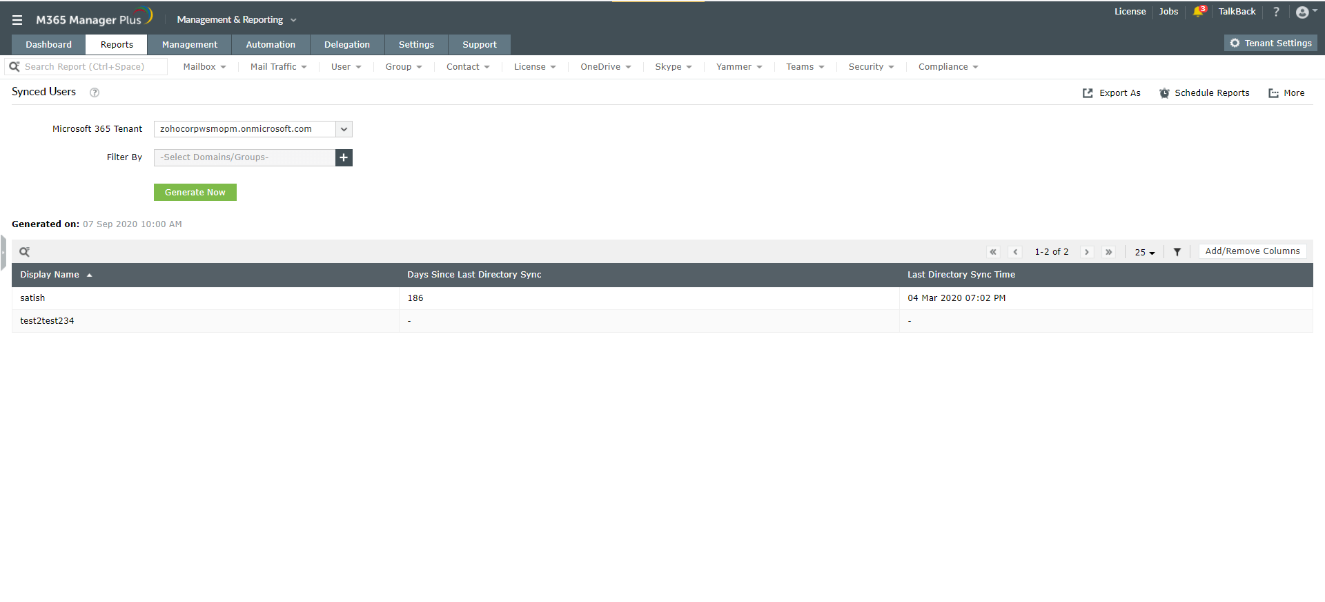1325x602 pixels.
Task: Open the notifications bell
Action: point(1199,12)
